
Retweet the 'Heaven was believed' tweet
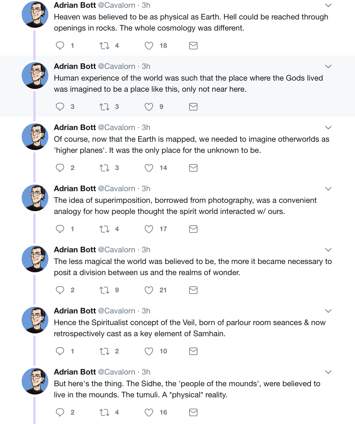click(x=104, y=46)
